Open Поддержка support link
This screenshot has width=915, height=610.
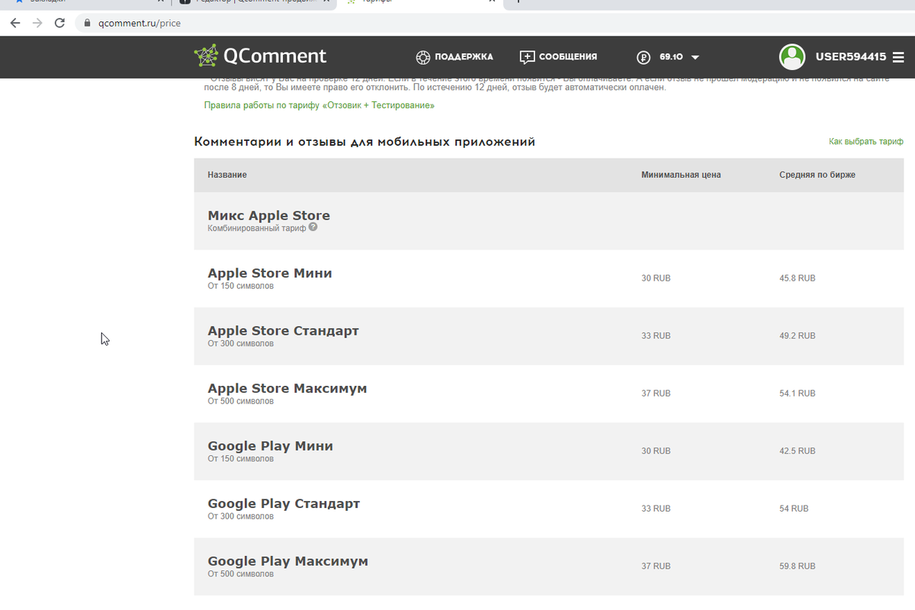tap(454, 56)
